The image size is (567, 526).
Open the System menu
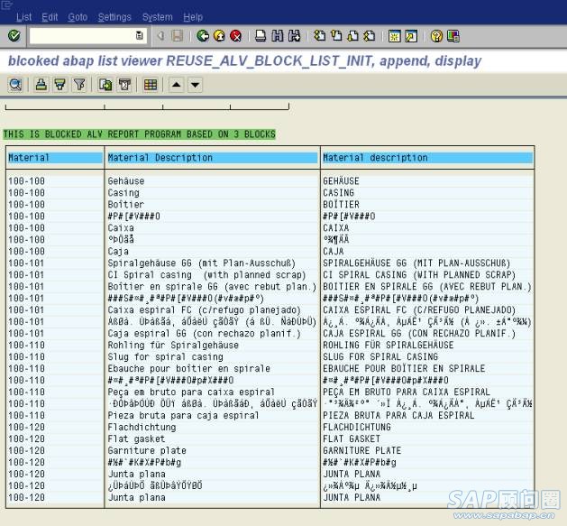pos(157,17)
